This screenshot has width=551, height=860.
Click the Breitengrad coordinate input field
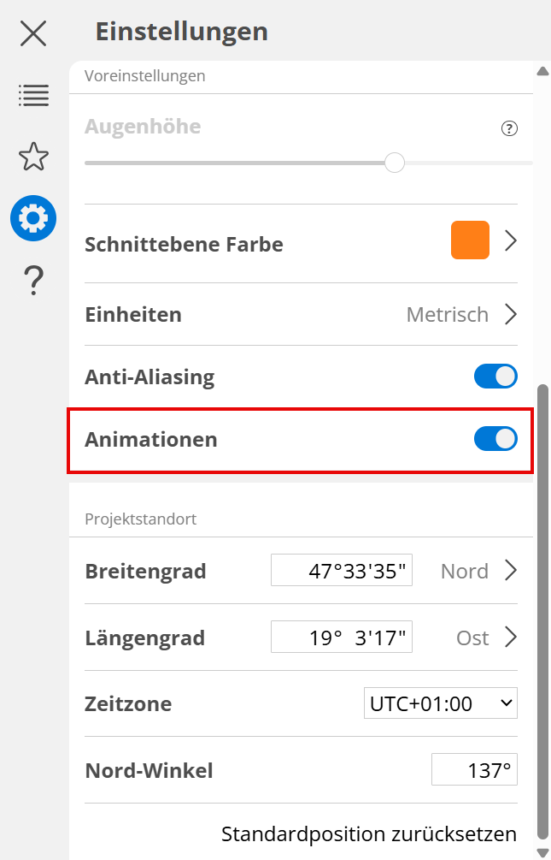[342, 571]
